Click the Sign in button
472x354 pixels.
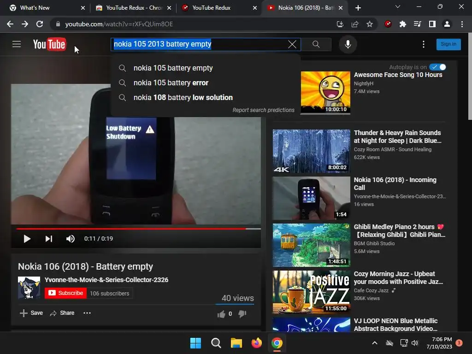(448, 44)
